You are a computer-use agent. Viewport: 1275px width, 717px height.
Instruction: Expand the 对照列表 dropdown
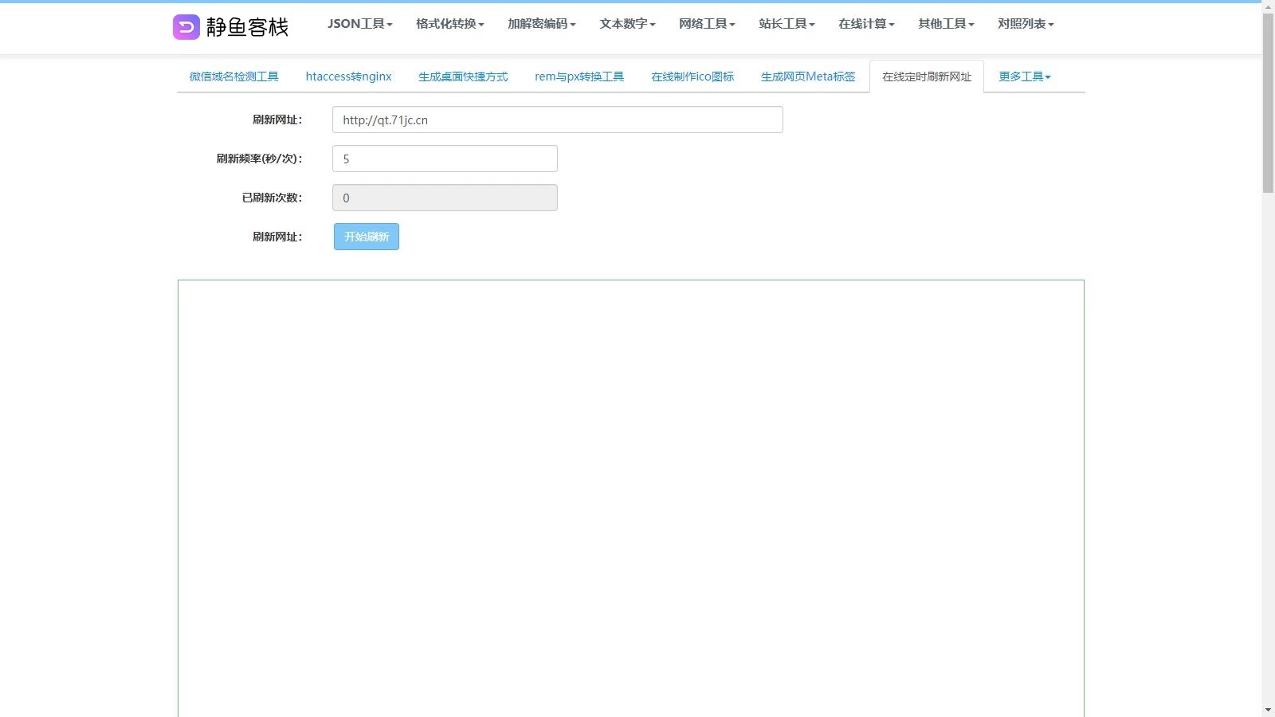[x=1026, y=24]
